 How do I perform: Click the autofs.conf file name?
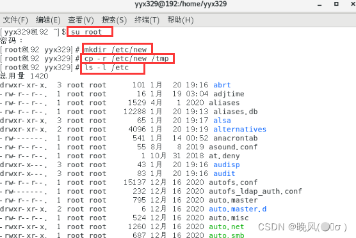coord(233,182)
